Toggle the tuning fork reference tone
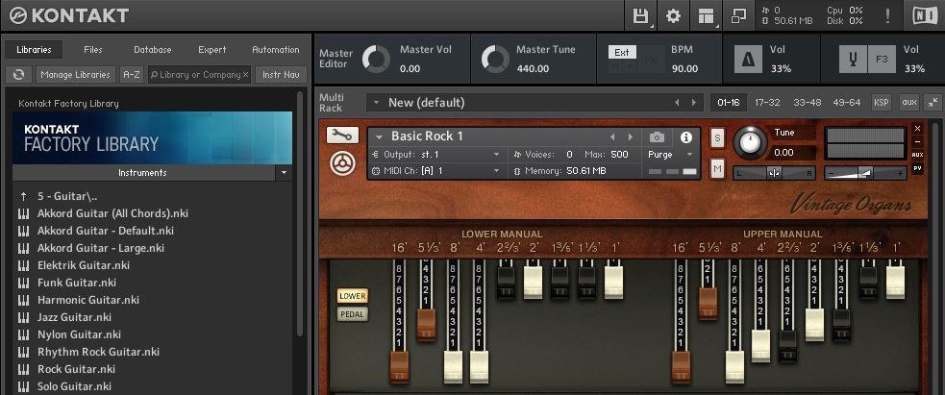This screenshot has width=945, height=395. pyautogui.click(x=854, y=59)
